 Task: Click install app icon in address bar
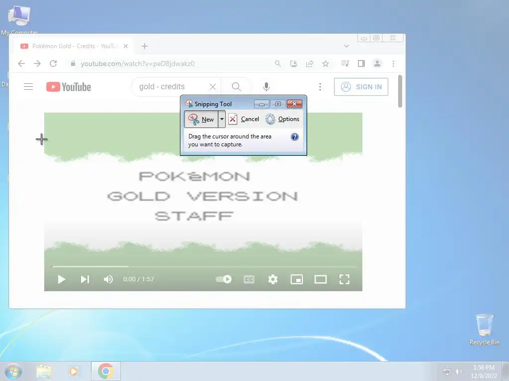click(293, 63)
